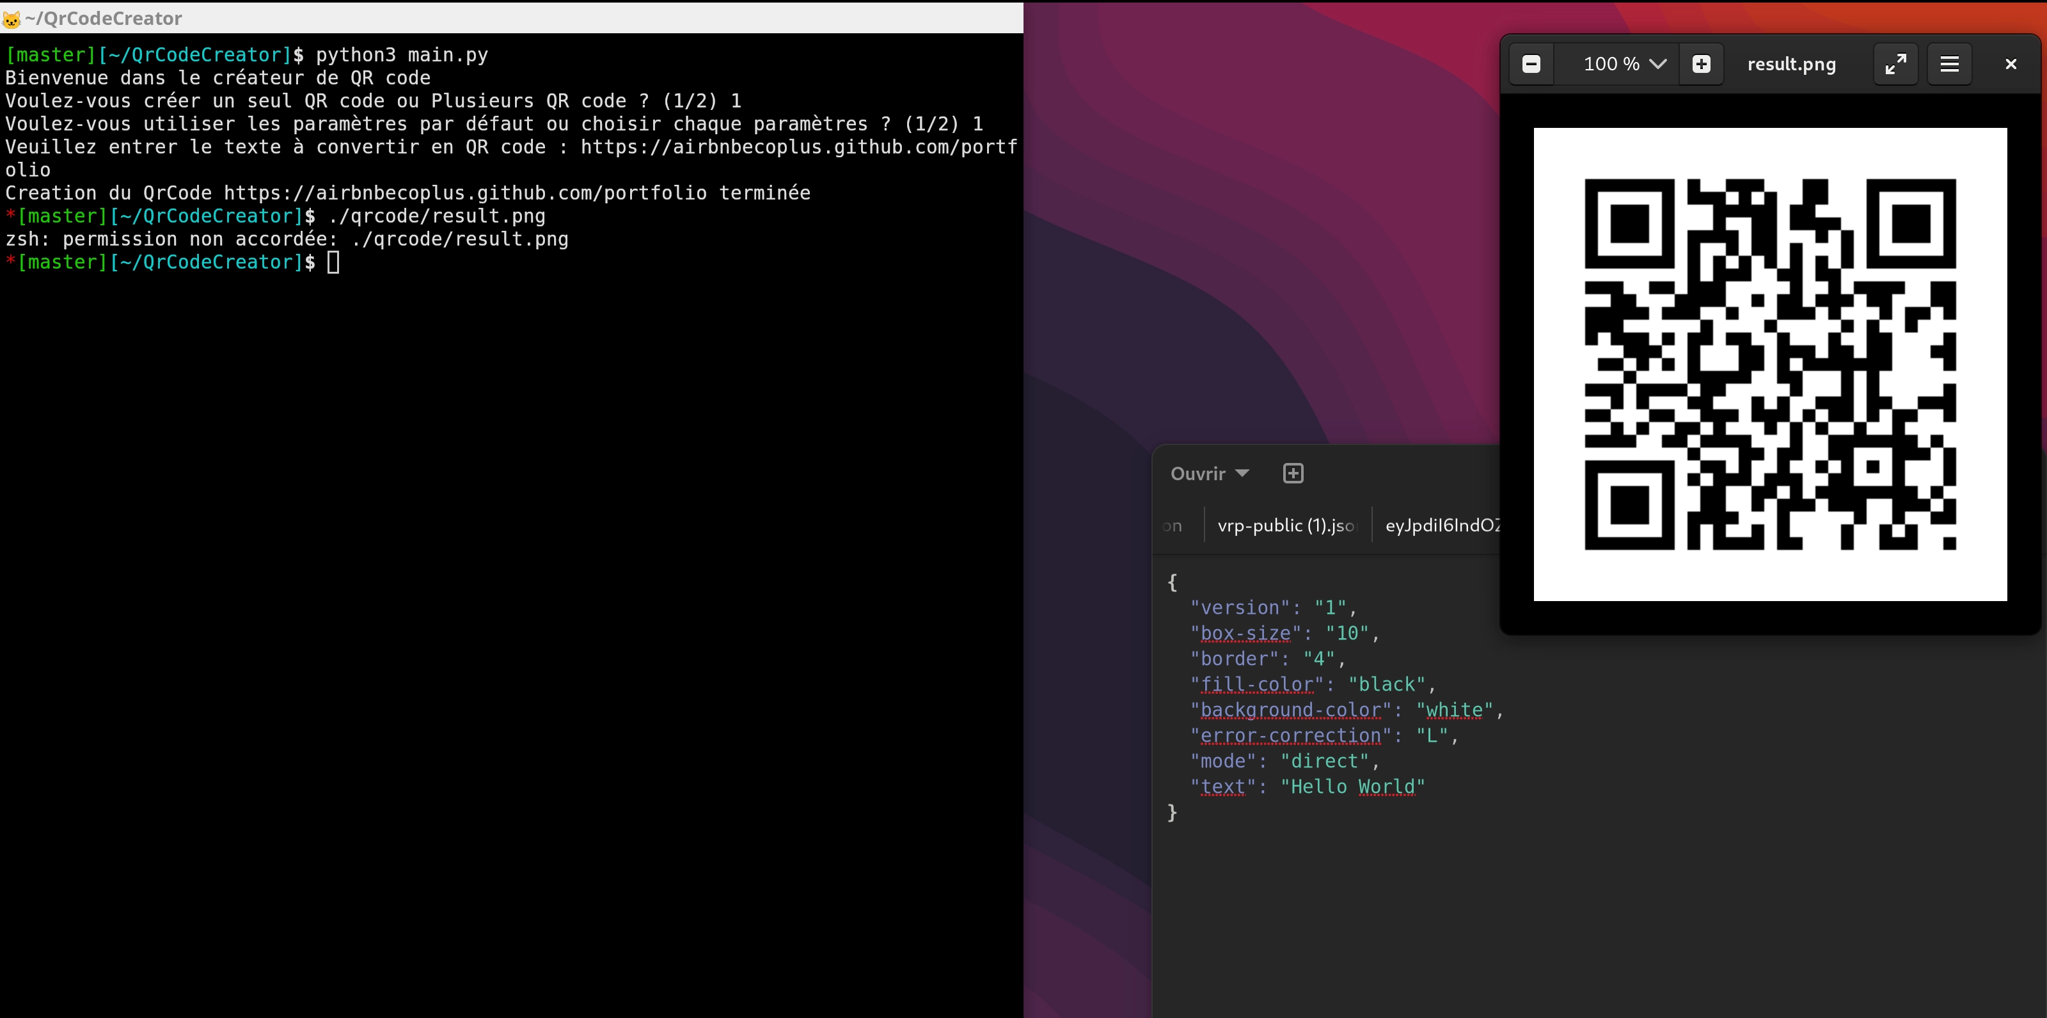Switch to the eyJpdiI6IndO tab

[1441, 526]
